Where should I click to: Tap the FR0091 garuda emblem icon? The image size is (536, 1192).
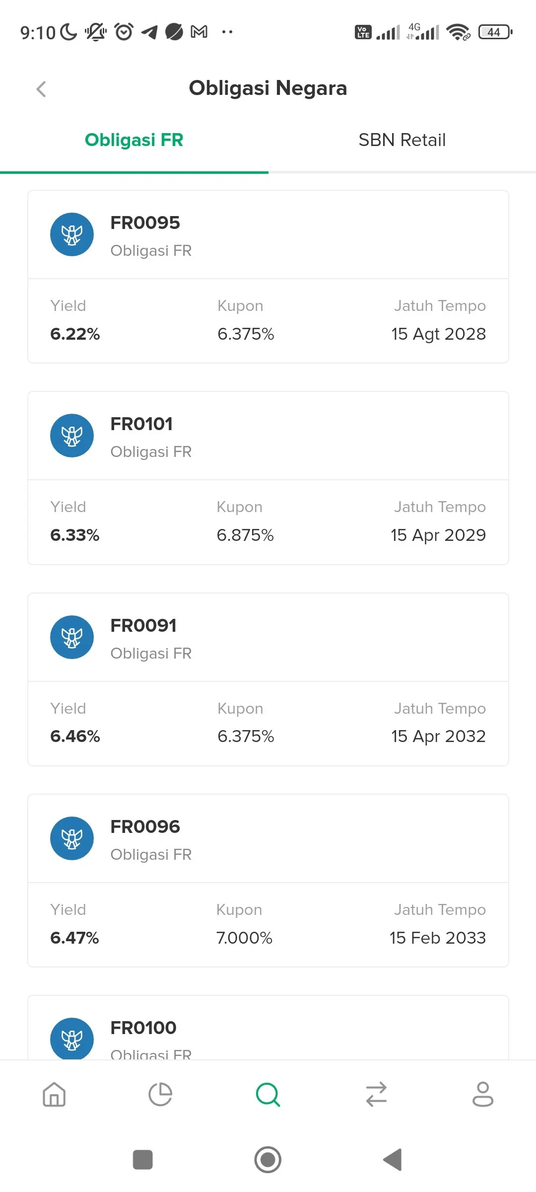pyautogui.click(x=72, y=637)
